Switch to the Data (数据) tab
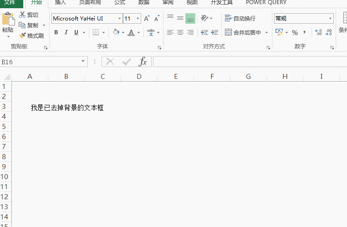 (x=144, y=3)
